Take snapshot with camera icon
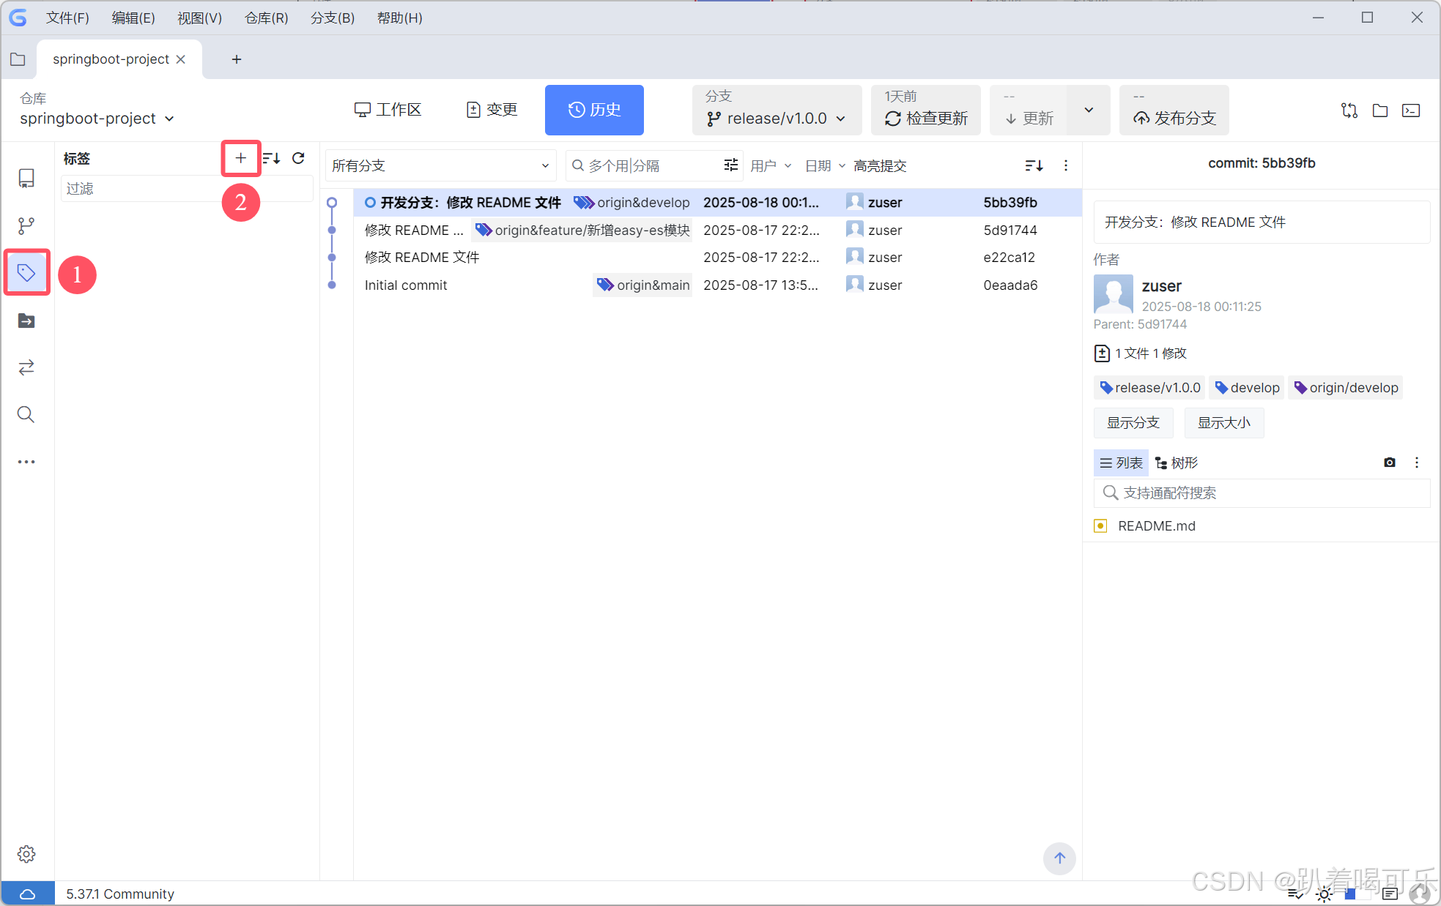The width and height of the screenshot is (1441, 906). click(1389, 463)
